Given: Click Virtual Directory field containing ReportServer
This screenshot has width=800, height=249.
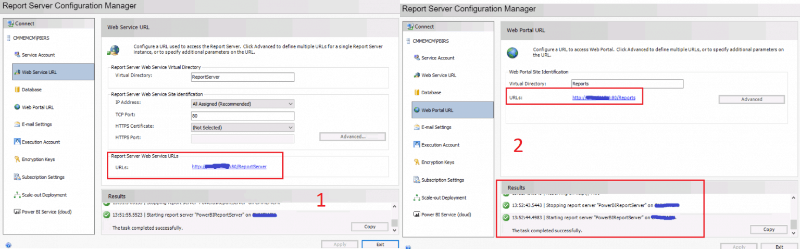Looking at the screenshot, I should 243,77.
